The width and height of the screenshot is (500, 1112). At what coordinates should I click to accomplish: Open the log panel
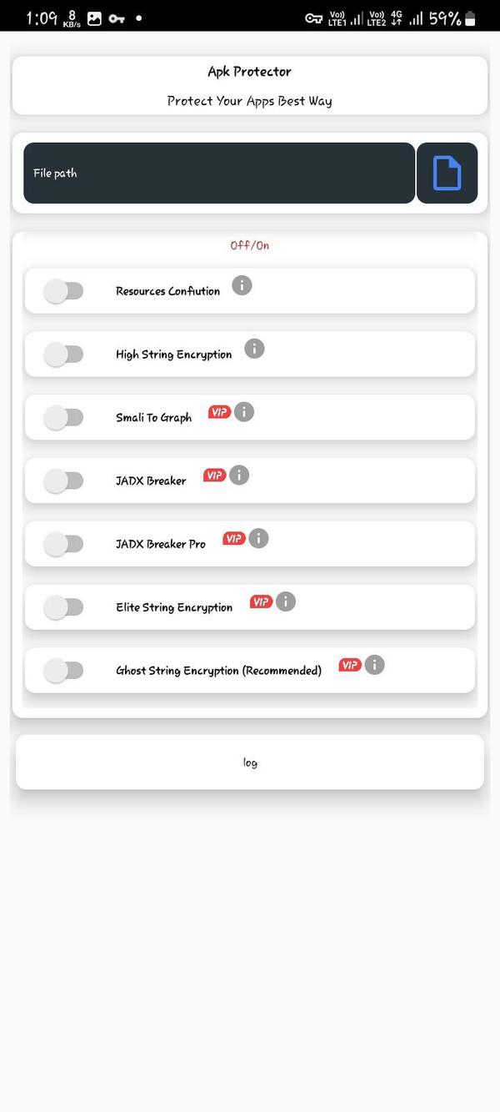250,762
